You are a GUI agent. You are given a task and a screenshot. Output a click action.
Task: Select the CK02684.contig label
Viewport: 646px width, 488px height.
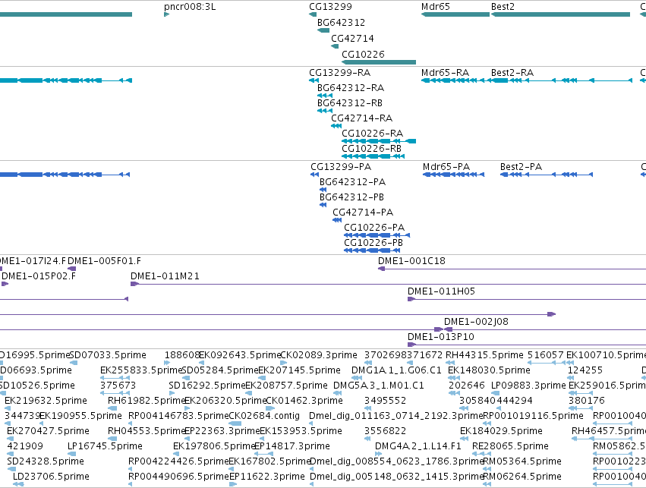264,416
